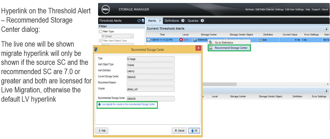The width and height of the screenshot is (330, 139).
Task: Click the Recommend Storage Center menu icon
Action: (x=211, y=48)
